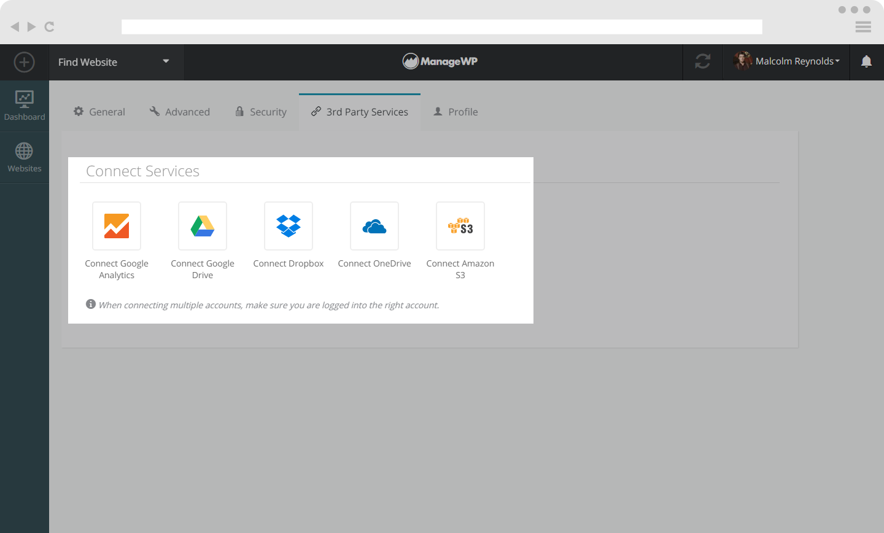Viewport: 884px width, 533px height.
Task: Switch to the Profile tab
Action: [456, 112]
